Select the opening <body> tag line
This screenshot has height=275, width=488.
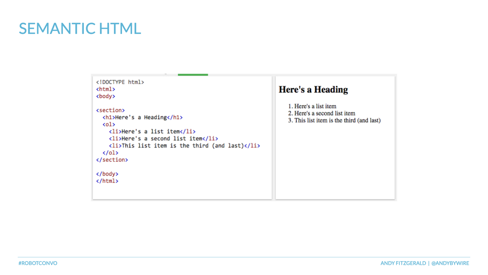pyautogui.click(x=105, y=96)
